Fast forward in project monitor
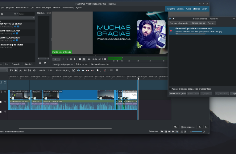 pyautogui.click(x=80, y=59)
